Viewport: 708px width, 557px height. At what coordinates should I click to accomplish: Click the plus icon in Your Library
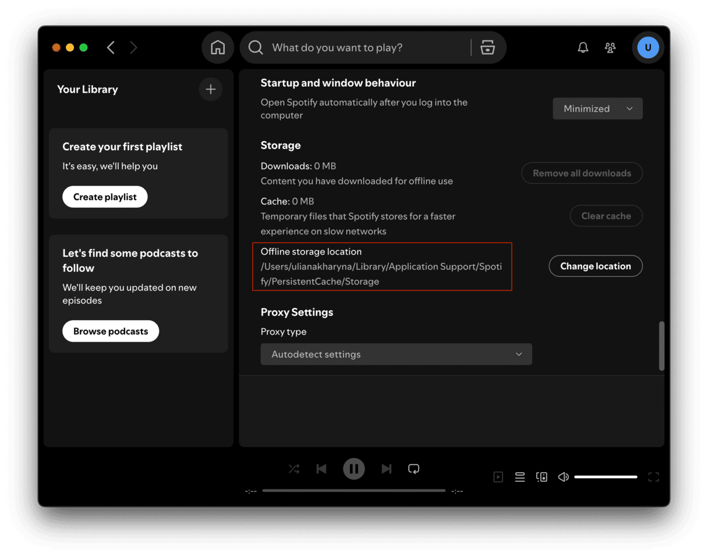(211, 89)
